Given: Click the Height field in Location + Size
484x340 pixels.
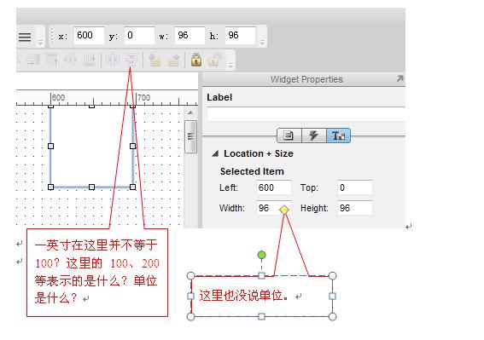Looking at the screenshot, I should pos(354,208).
